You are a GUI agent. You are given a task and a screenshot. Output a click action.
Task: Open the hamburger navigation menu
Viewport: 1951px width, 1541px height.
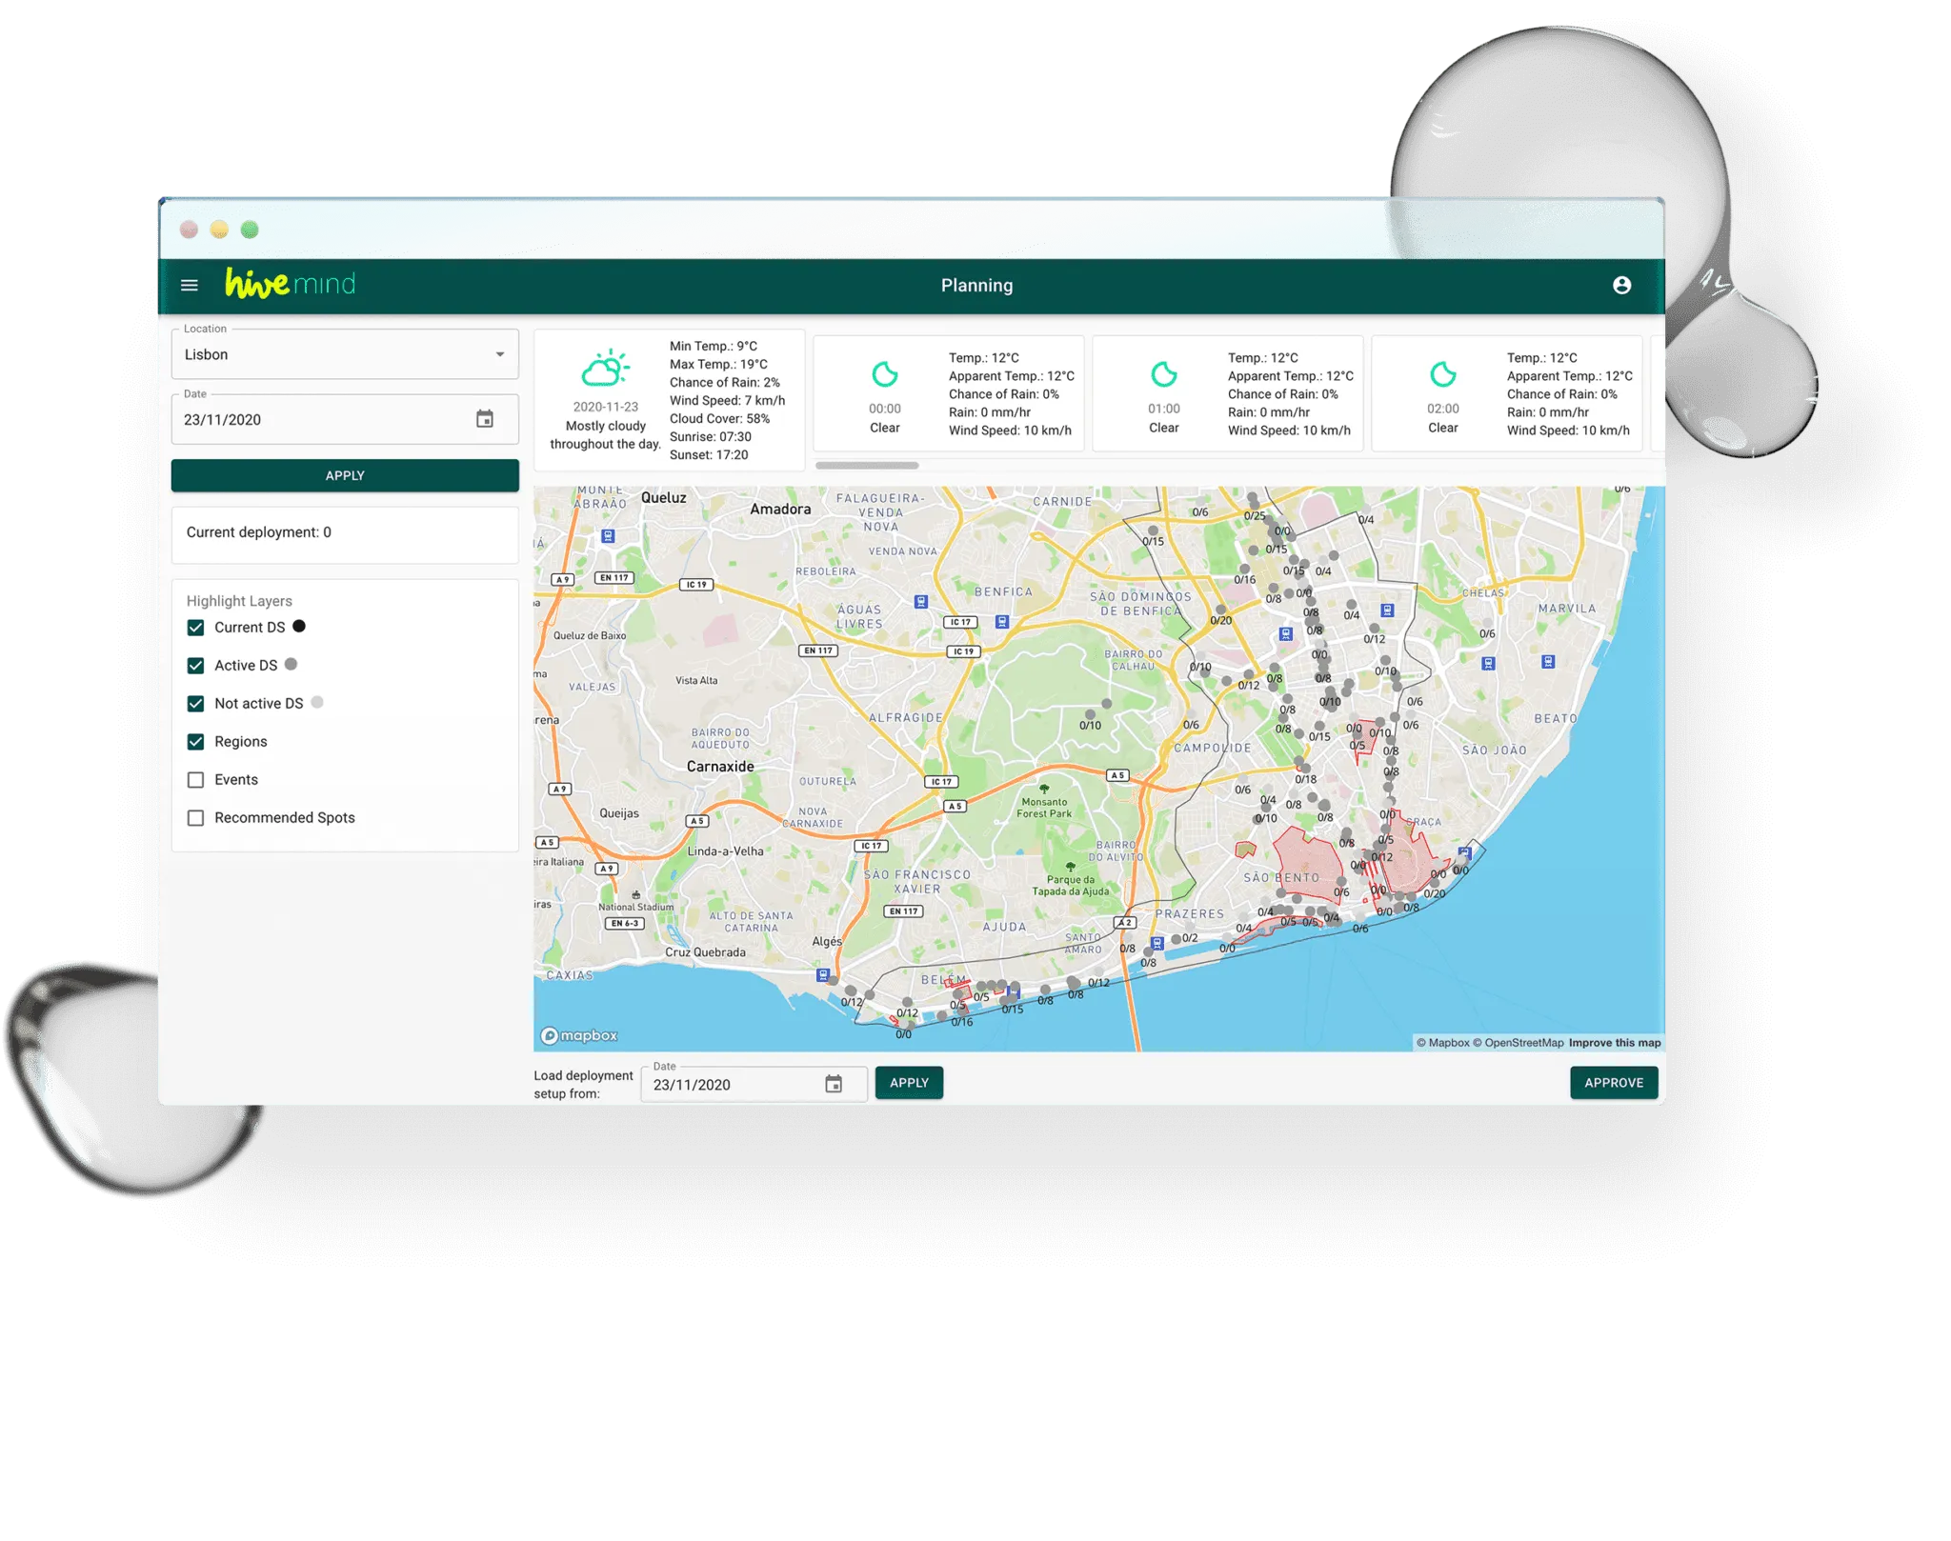pyautogui.click(x=190, y=285)
